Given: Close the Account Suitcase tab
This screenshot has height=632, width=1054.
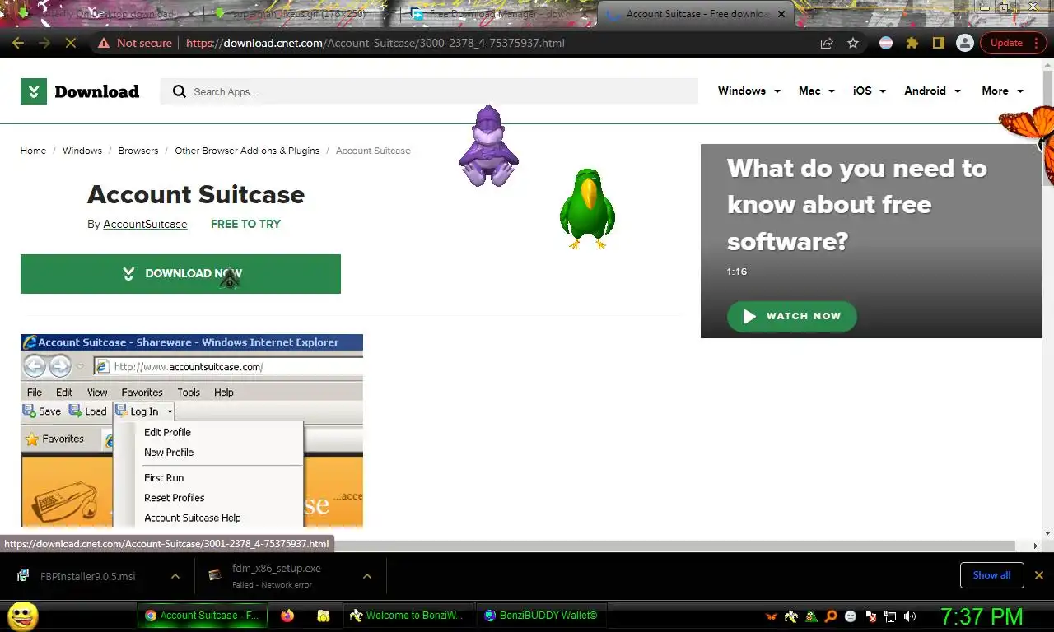Looking at the screenshot, I should click(x=781, y=14).
